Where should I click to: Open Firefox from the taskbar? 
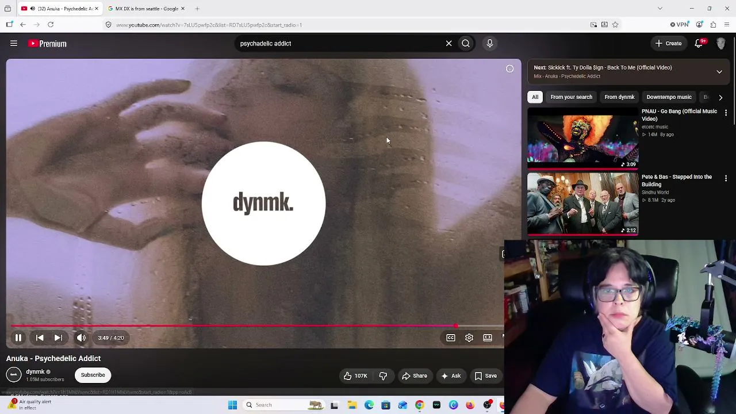(470, 405)
